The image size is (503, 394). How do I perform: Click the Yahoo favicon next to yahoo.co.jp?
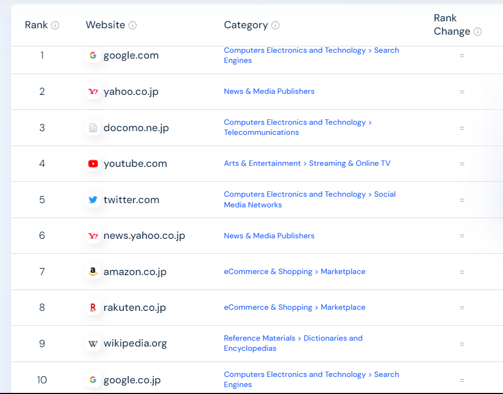pyautogui.click(x=93, y=92)
